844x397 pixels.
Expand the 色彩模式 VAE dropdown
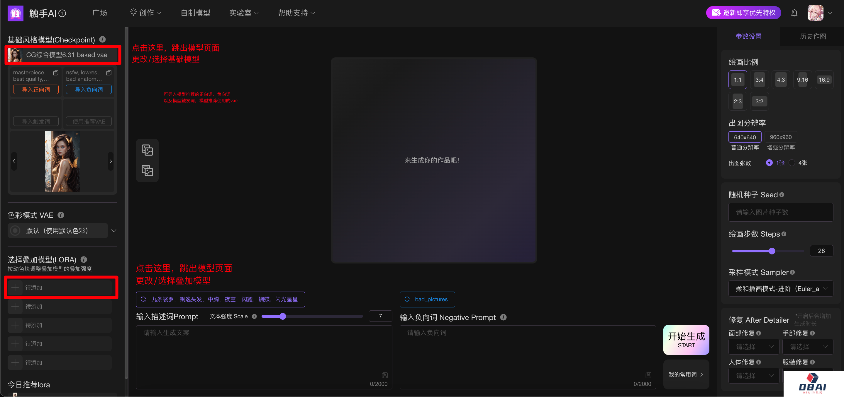114,230
